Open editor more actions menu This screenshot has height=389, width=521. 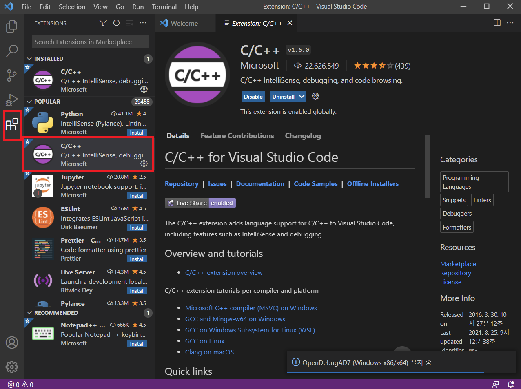510,23
